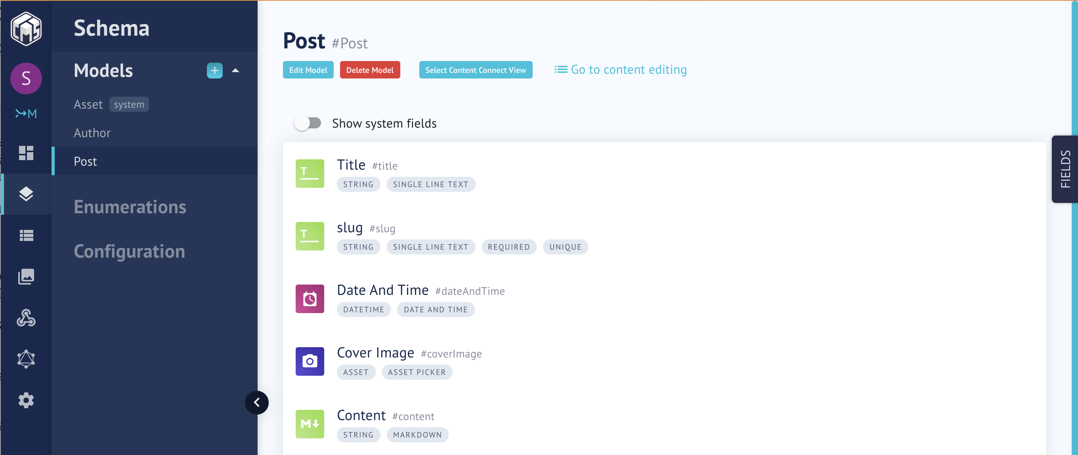Open the FIELDS side tab
1078x455 pixels.
pos(1065,169)
